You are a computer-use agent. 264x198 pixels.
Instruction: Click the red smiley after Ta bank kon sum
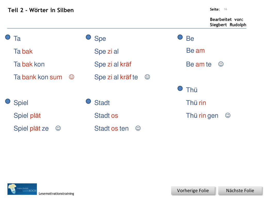[72, 77]
